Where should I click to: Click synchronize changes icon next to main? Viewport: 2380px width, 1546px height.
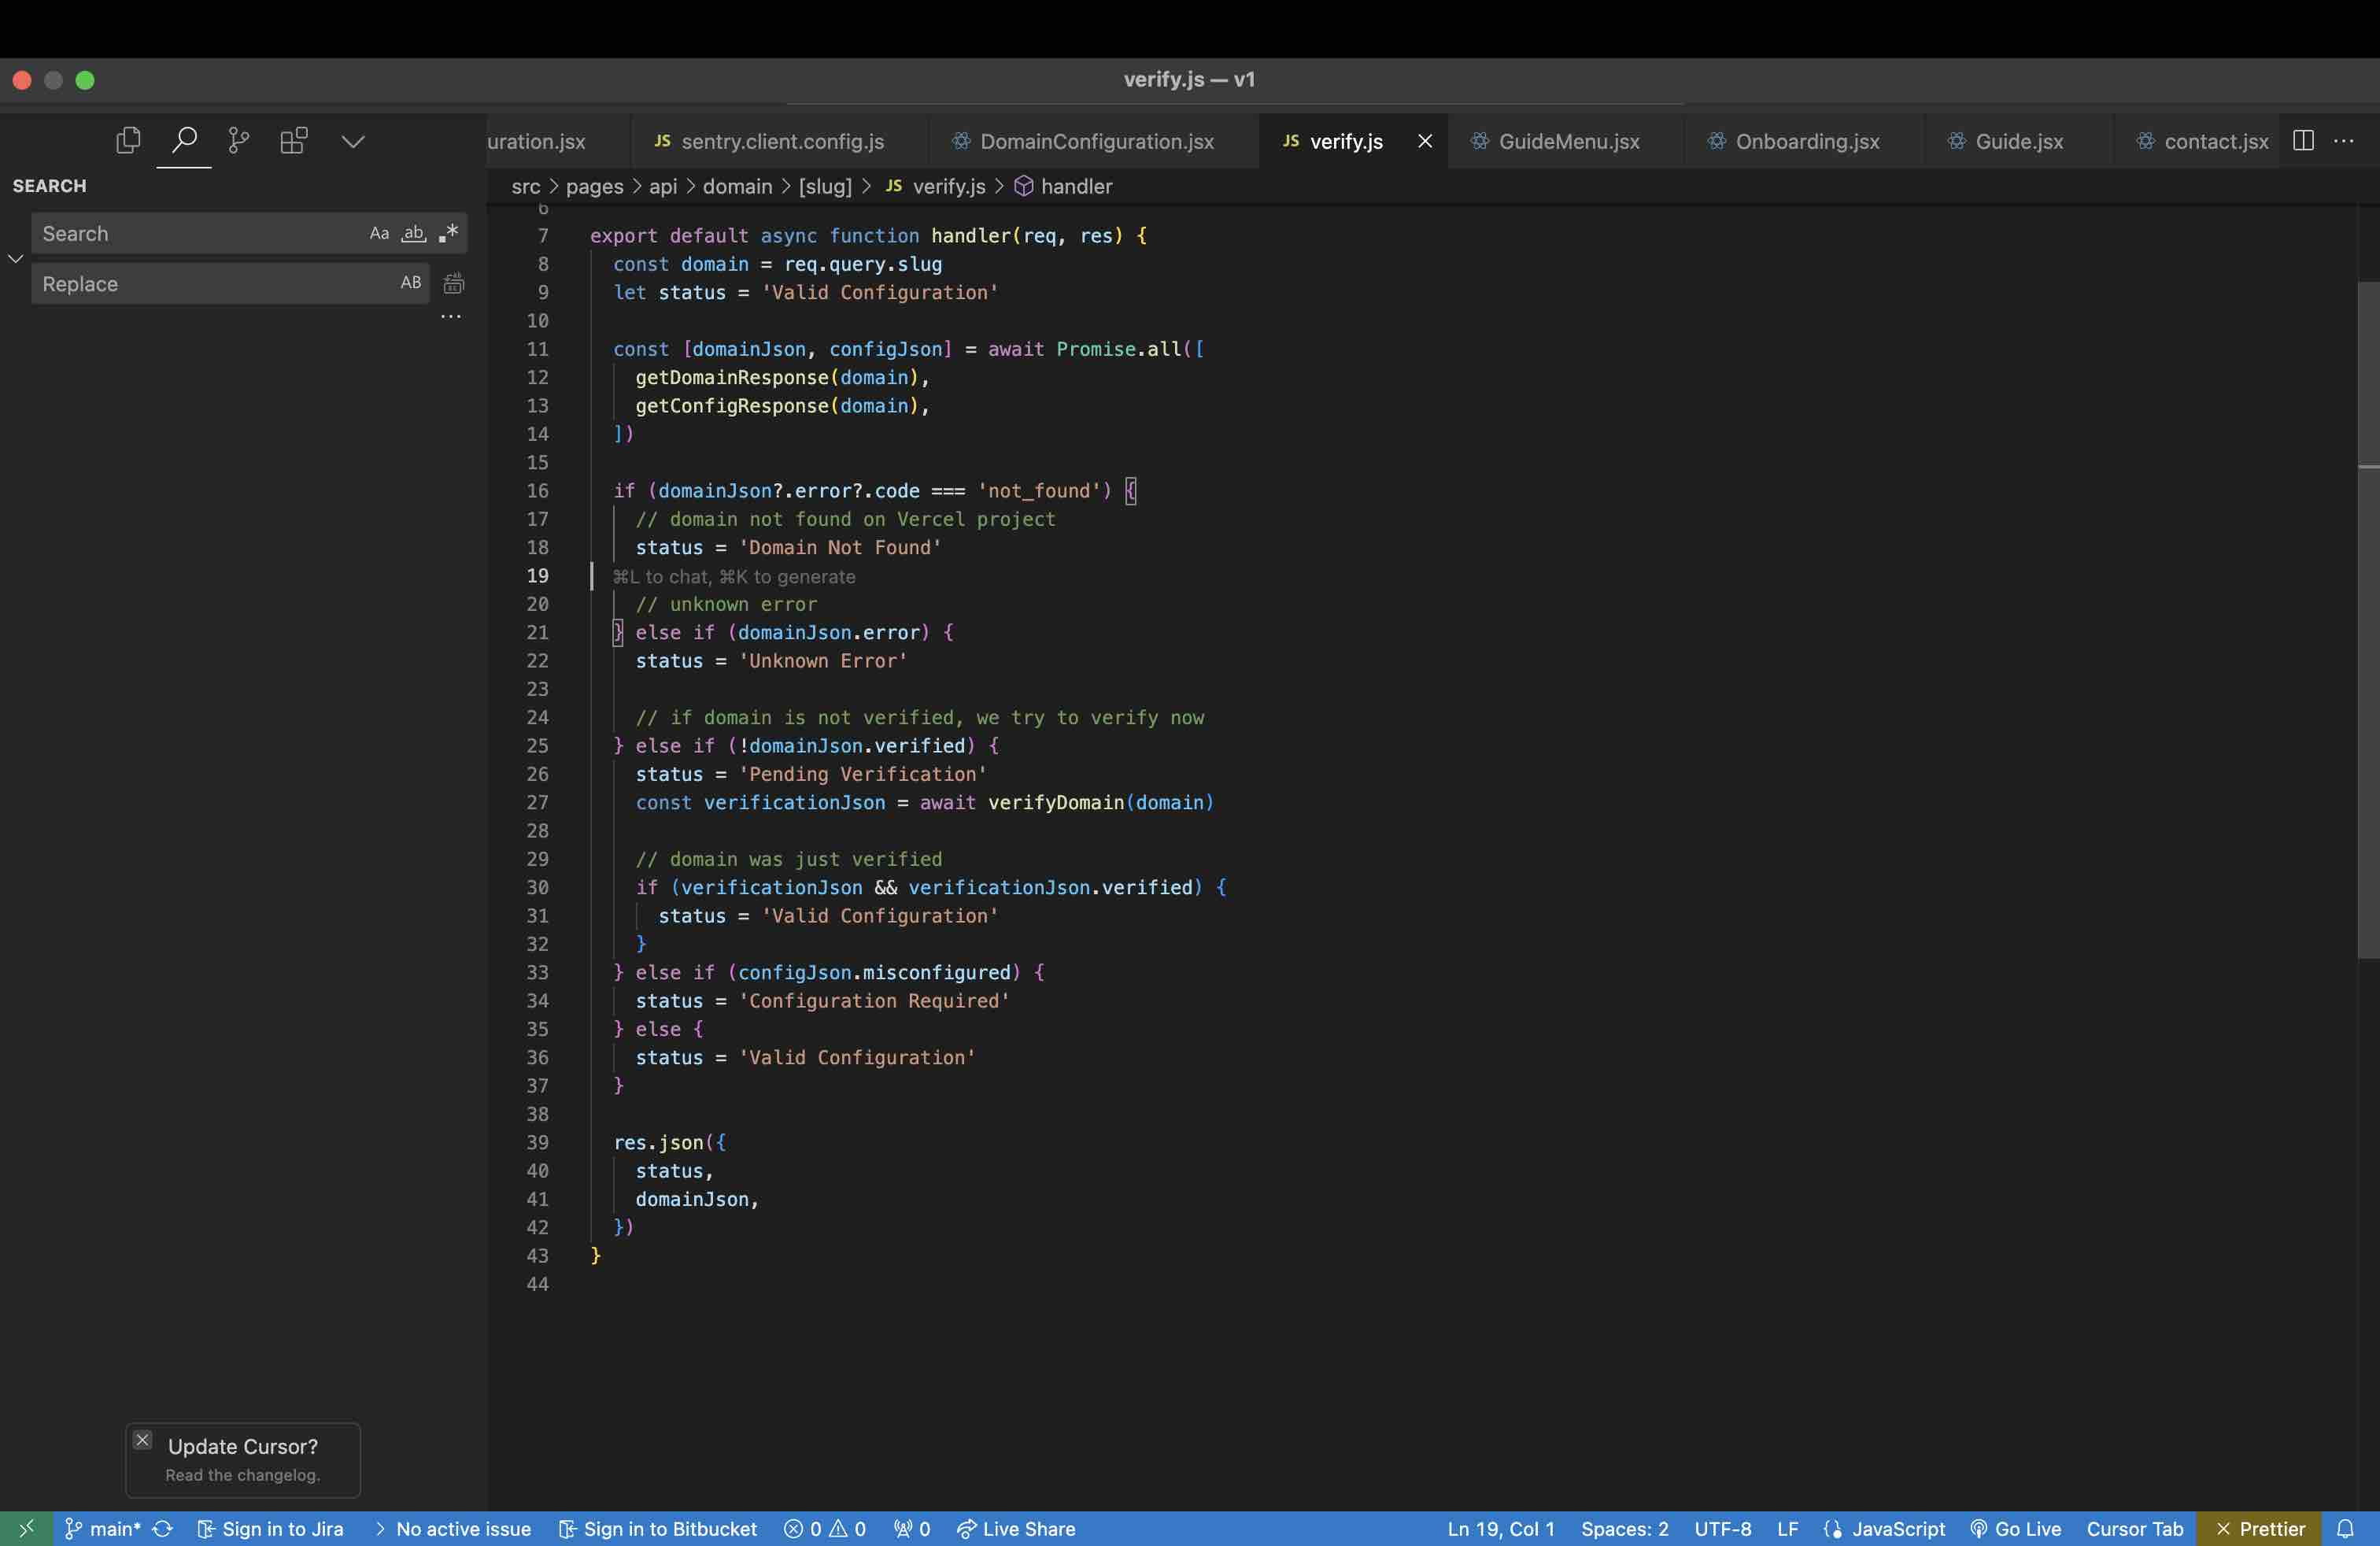pos(163,1529)
